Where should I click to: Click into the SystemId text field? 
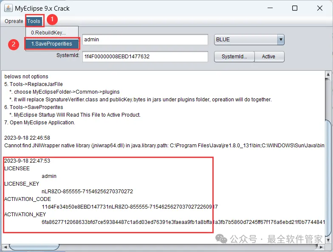pyautogui.click(x=145, y=57)
